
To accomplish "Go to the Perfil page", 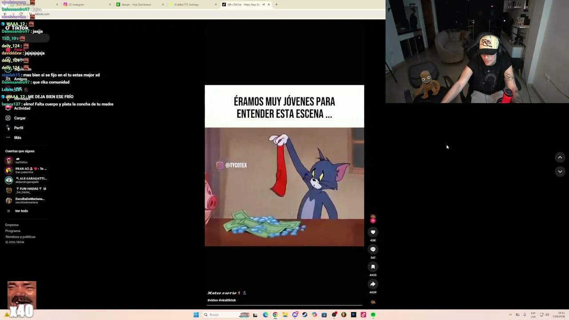I will coord(19,128).
